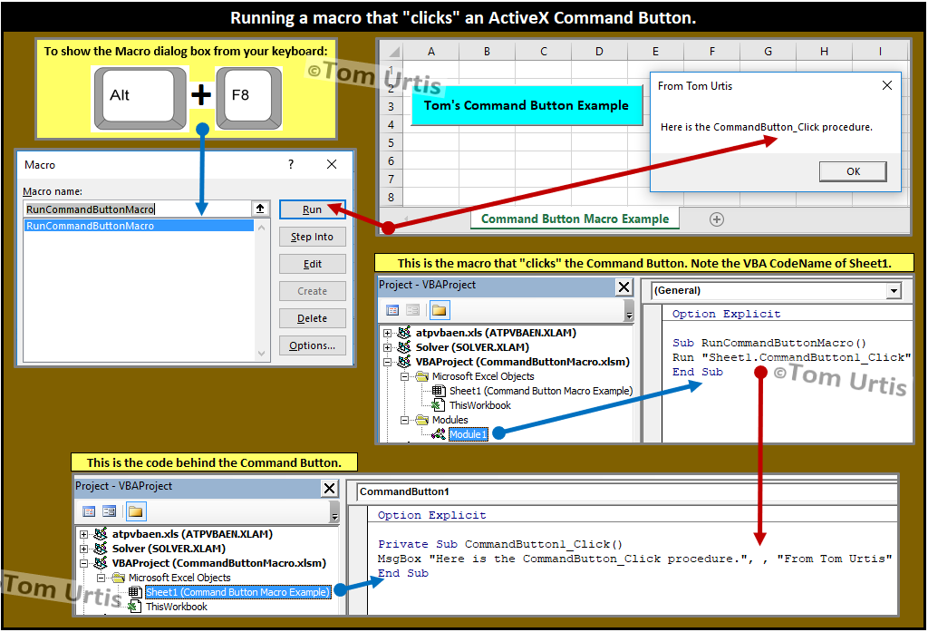Click the View Object icon in lower Project Explorer
Screen dimensions: 928x632
tap(109, 511)
